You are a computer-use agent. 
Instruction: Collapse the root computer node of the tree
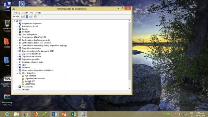pos(14,21)
